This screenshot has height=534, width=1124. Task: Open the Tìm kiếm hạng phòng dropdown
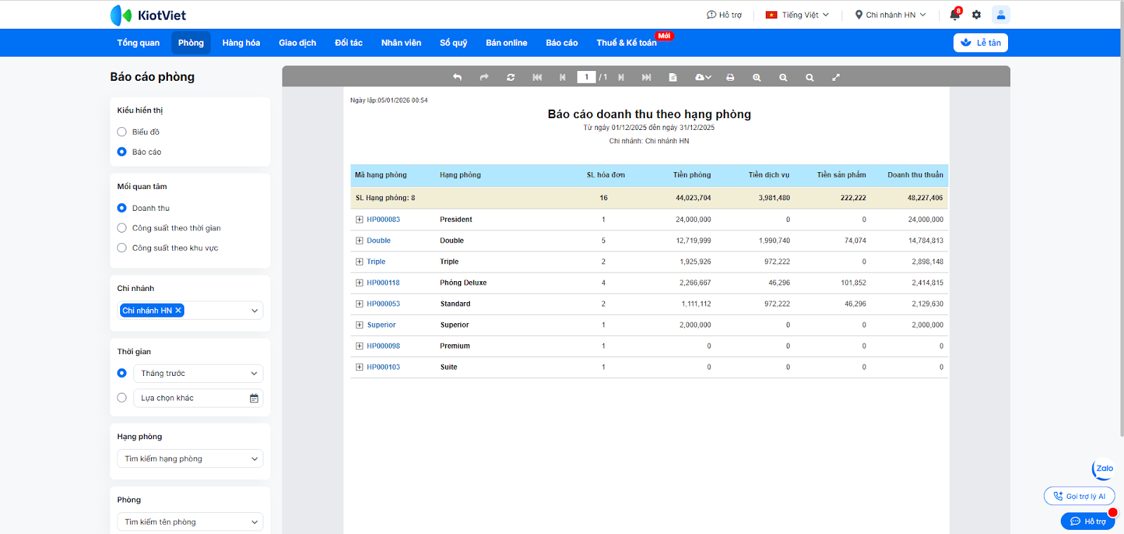point(190,459)
